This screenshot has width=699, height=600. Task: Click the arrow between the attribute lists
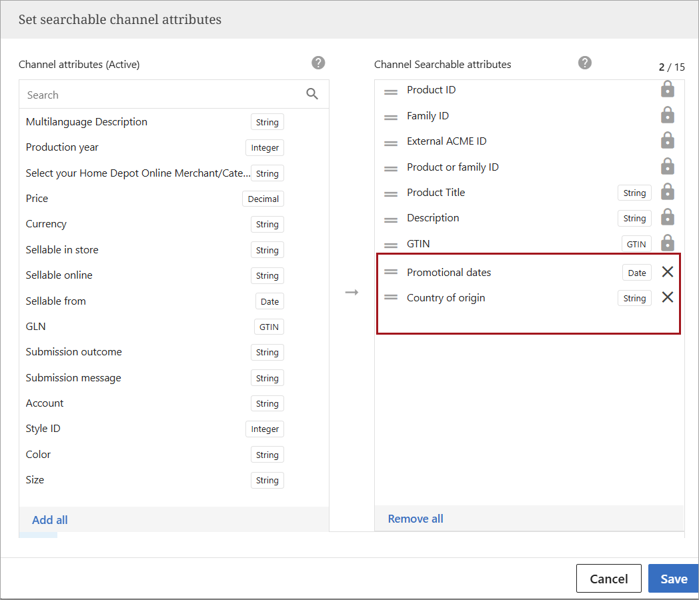(352, 293)
